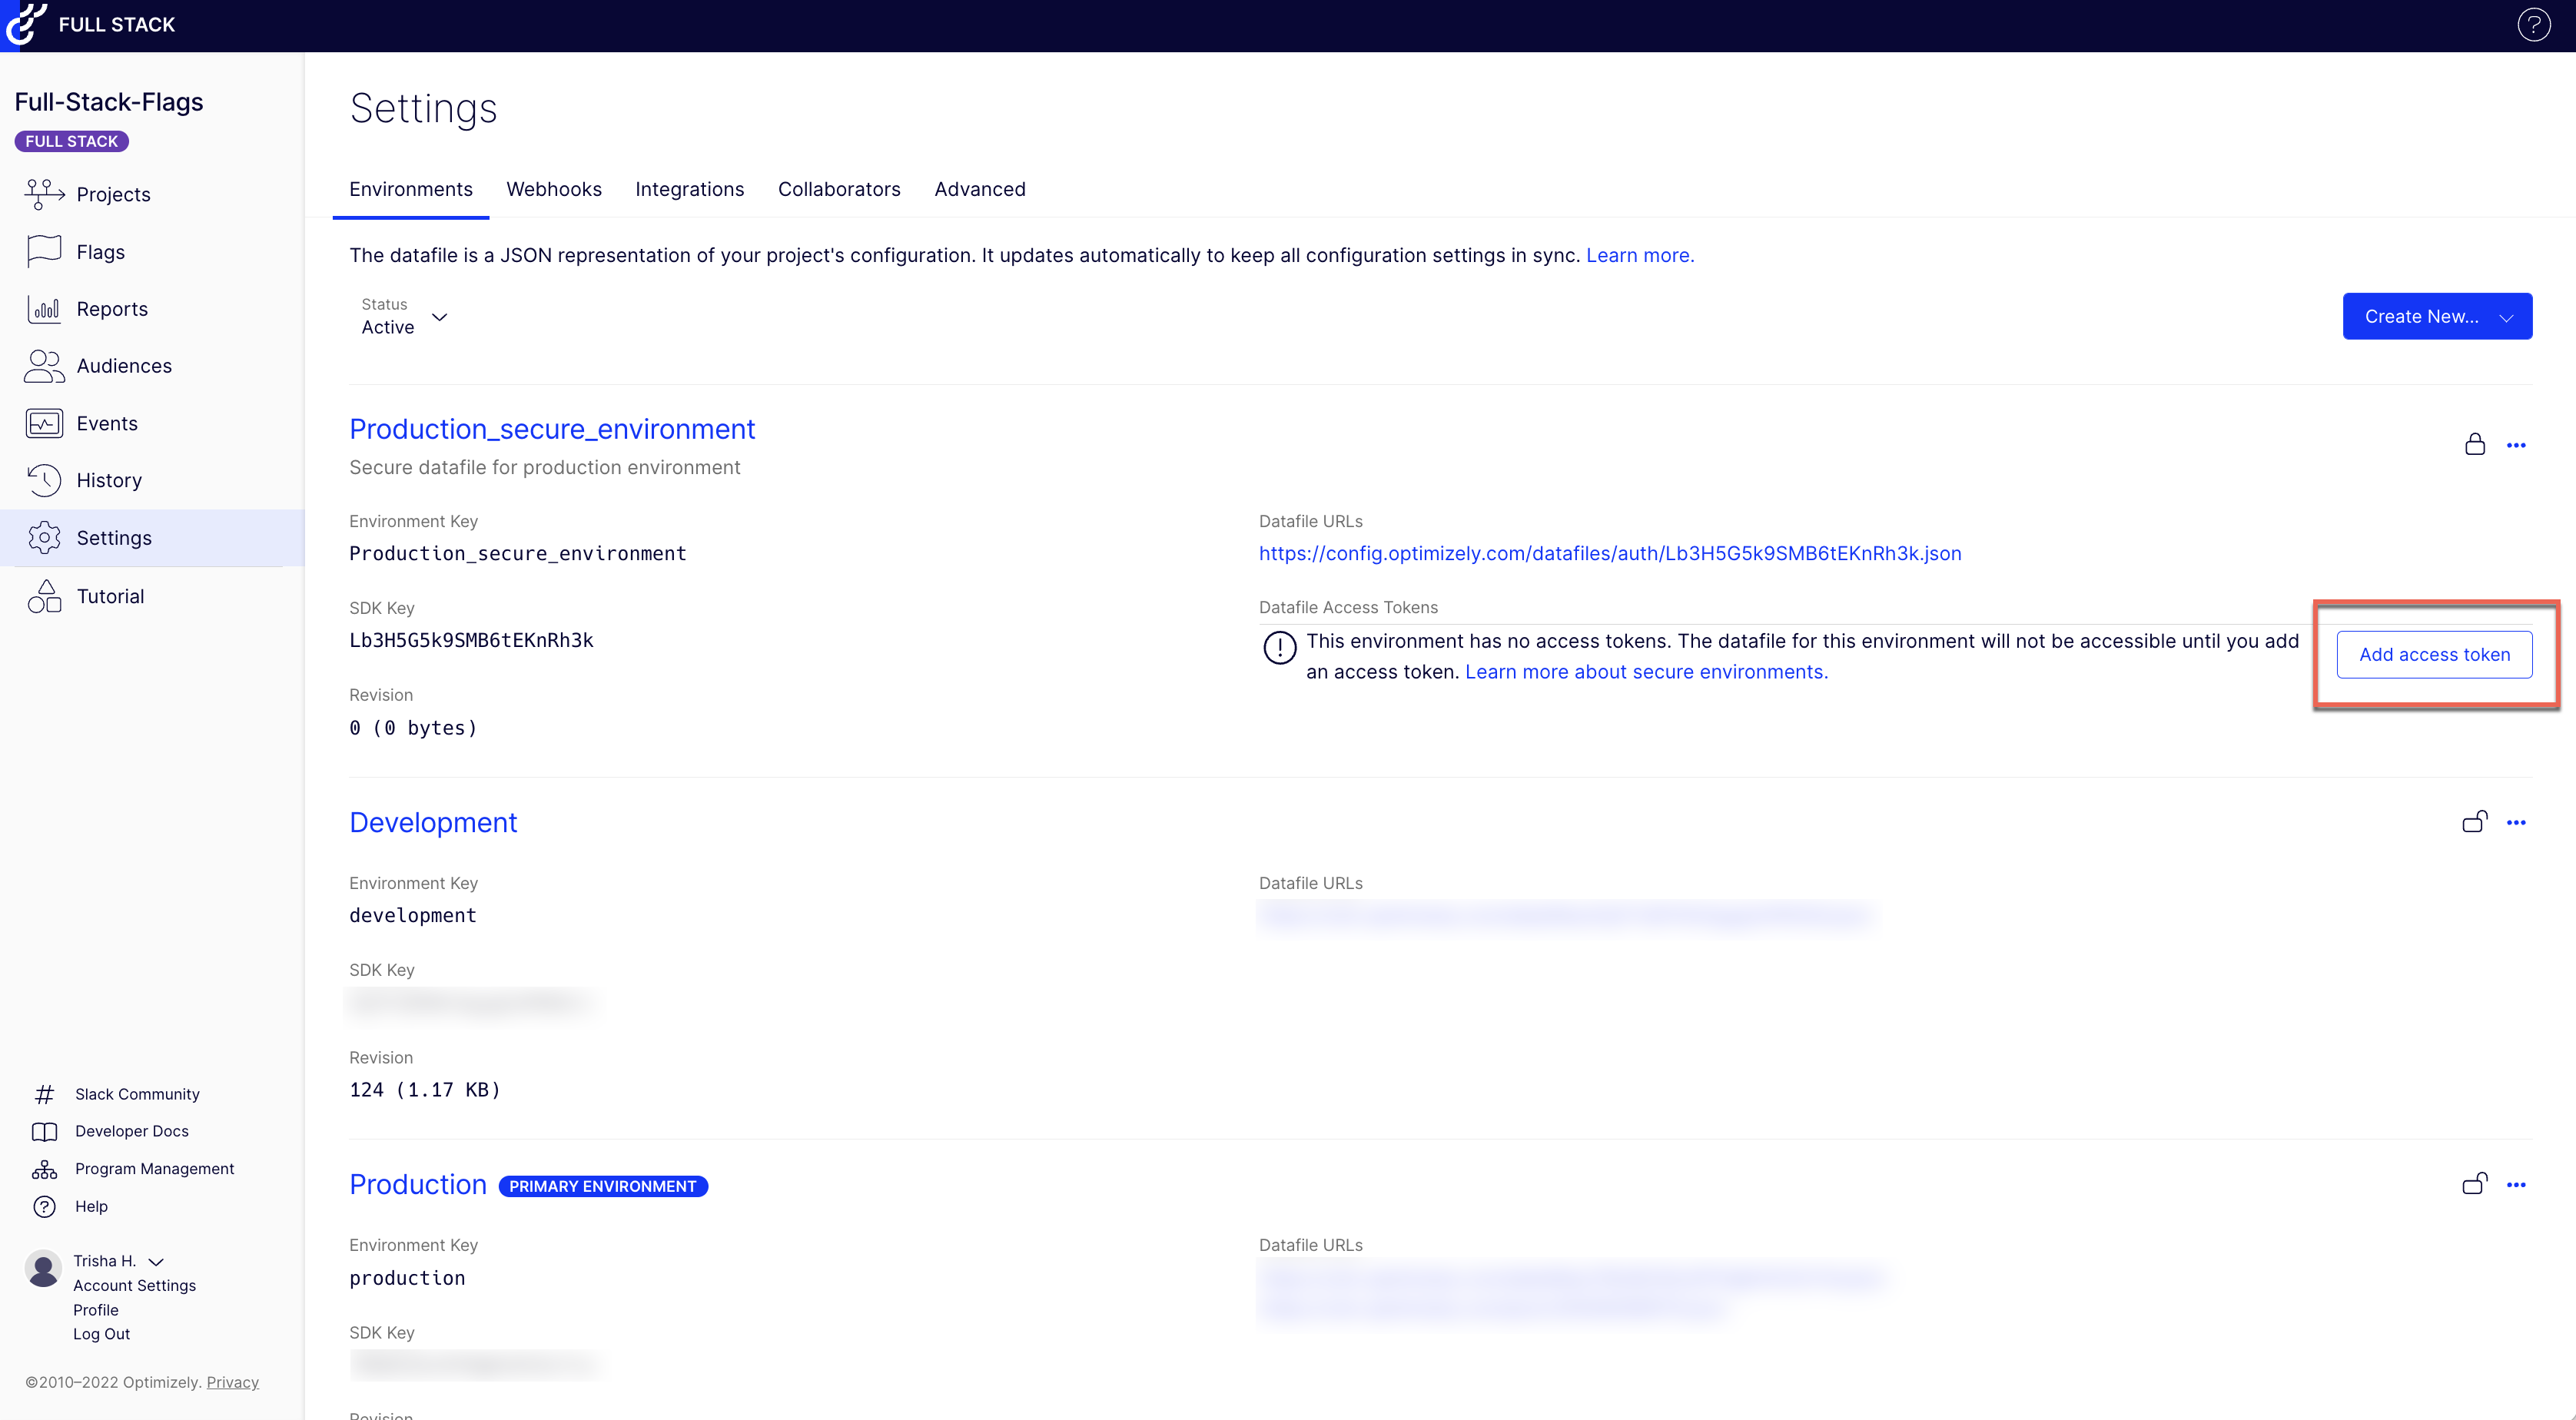2576x1420 pixels.
Task: Open the secure environment datafile URL
Action: (x=1609, y=553)
